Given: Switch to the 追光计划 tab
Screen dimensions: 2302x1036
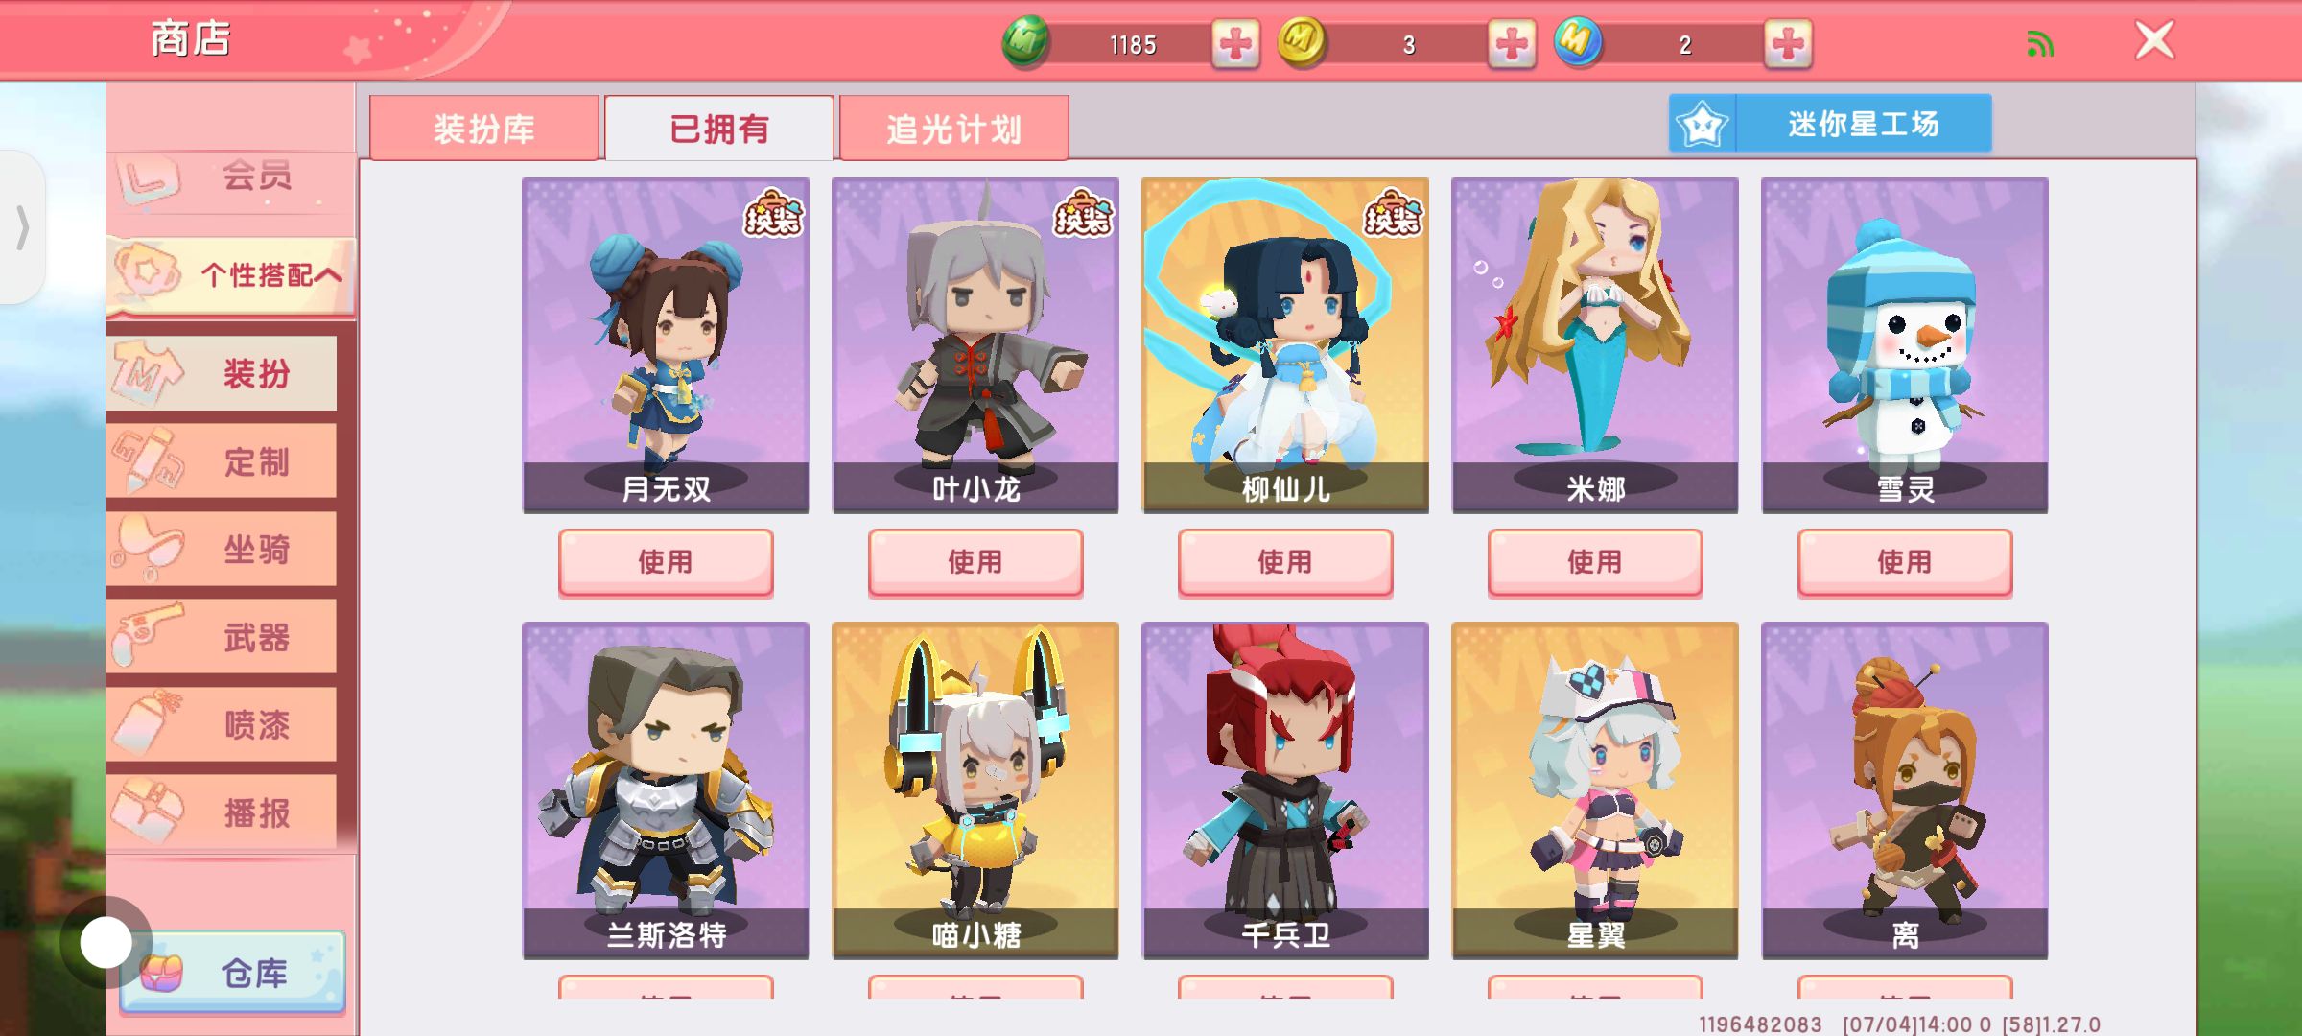Looking at the screenshot, I should click(954, 128).
